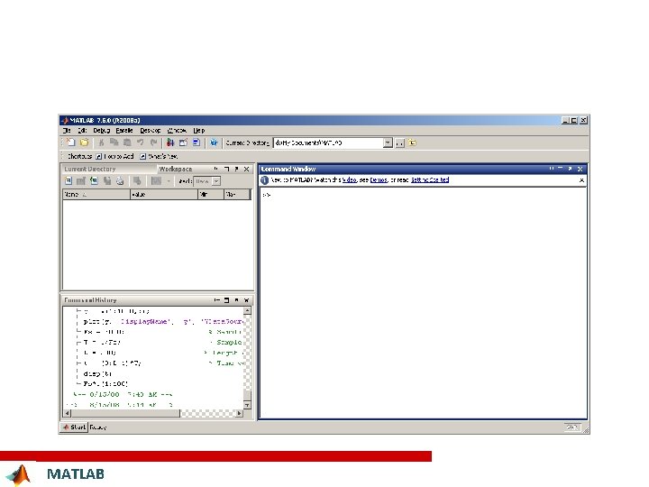Click the Redo arrow toolbar icon

[x=153, y=142]
